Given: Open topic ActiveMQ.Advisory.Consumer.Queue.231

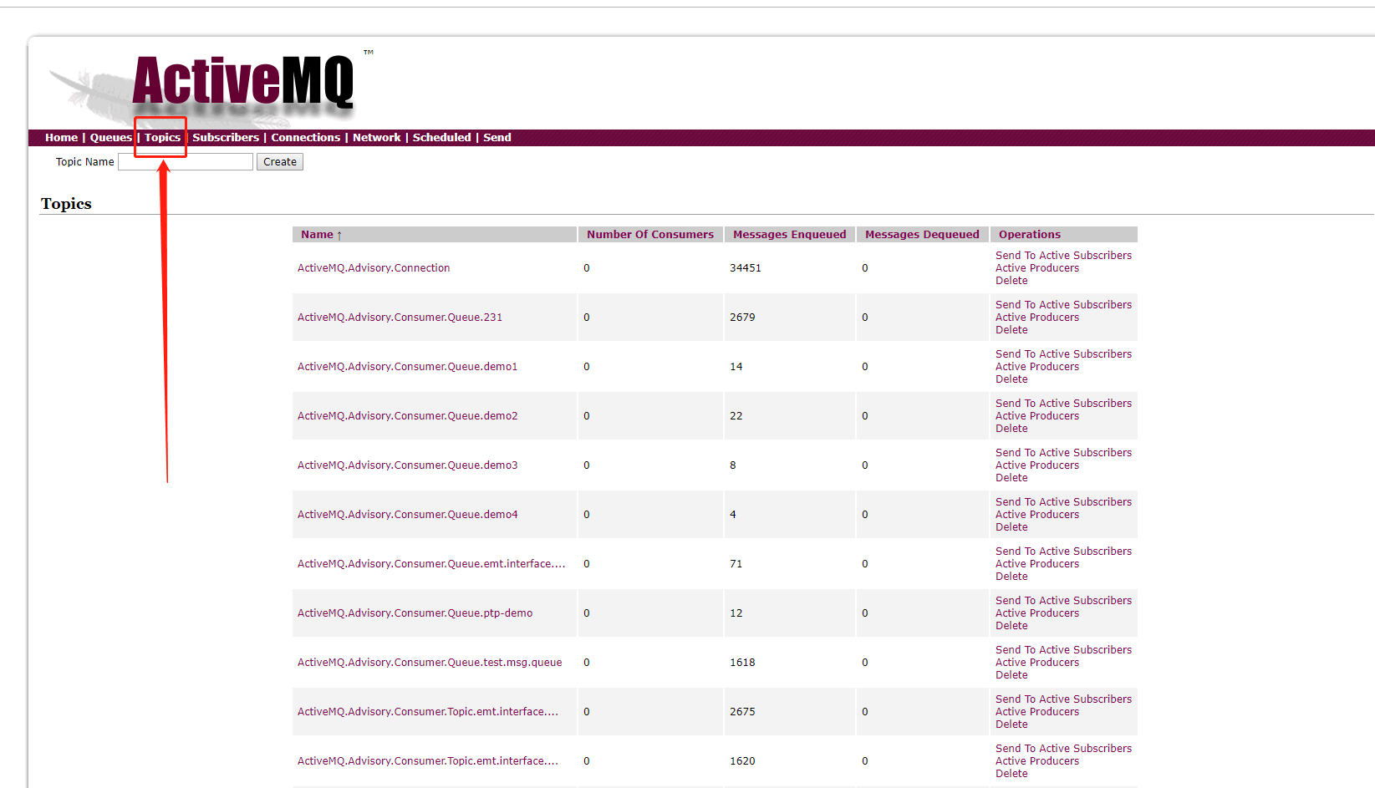Looking at the screenshot, I should (399, 317).
